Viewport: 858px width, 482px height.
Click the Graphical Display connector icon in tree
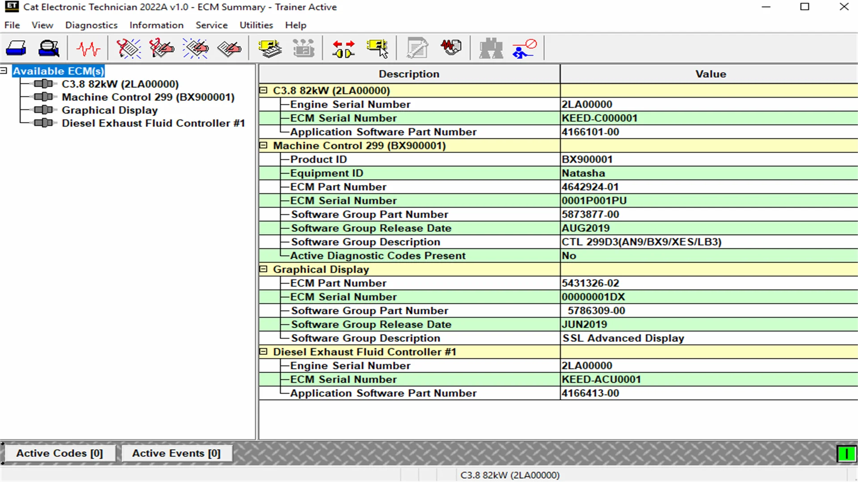tap(43, 110)
